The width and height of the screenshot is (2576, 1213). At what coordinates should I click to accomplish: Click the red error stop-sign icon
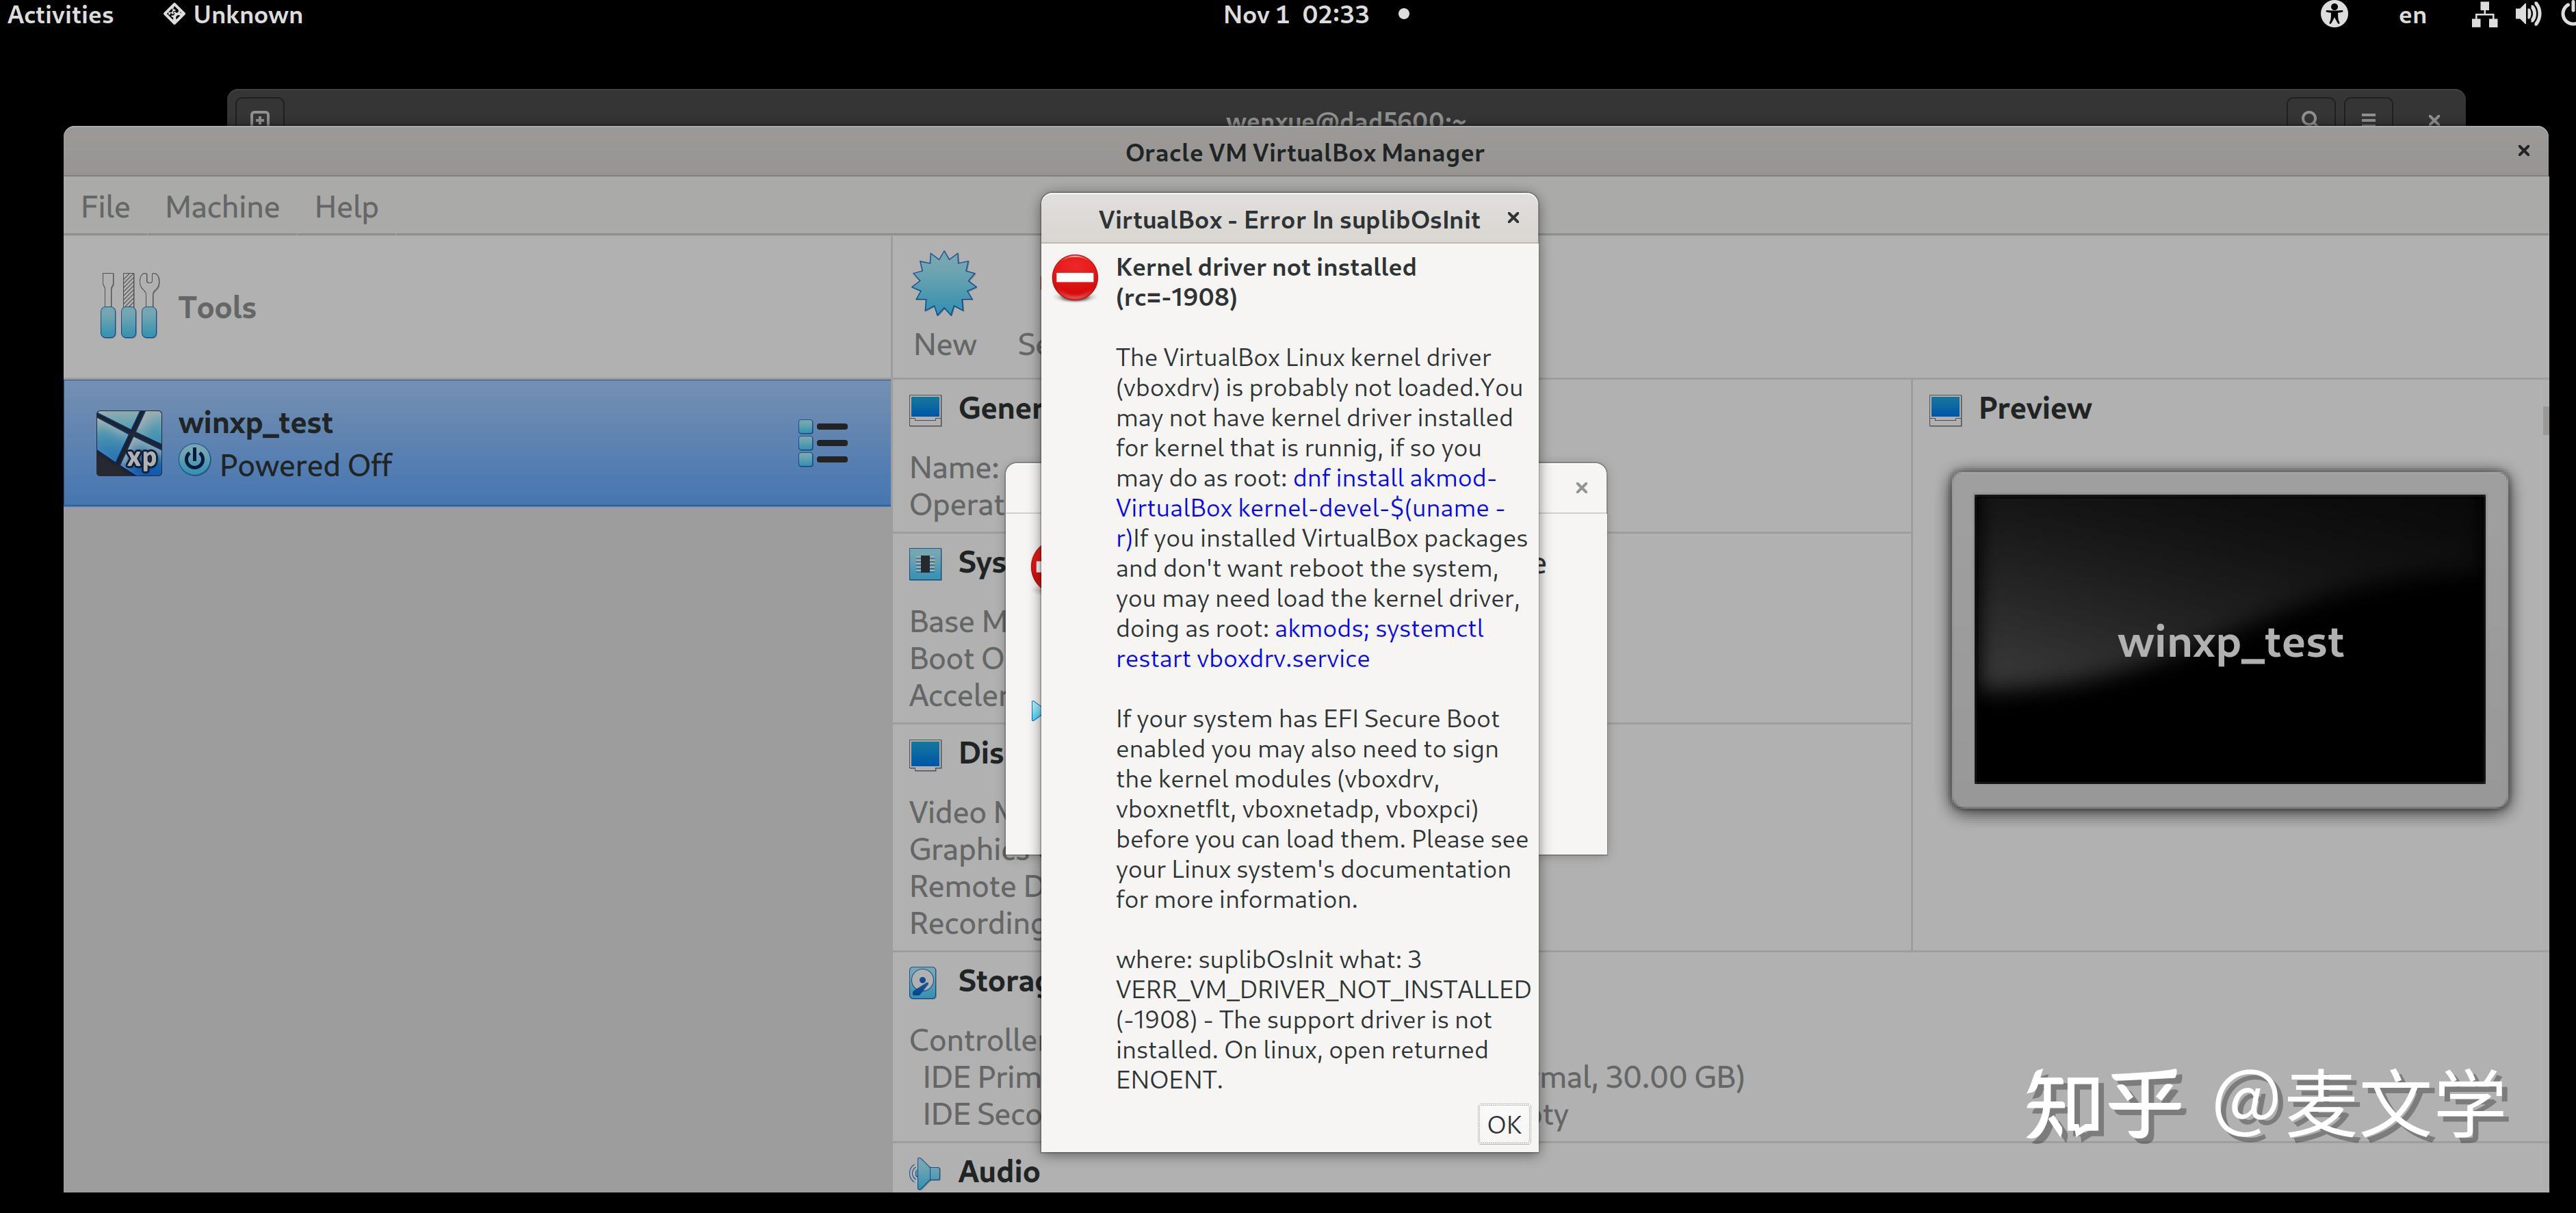point(1076,278)
